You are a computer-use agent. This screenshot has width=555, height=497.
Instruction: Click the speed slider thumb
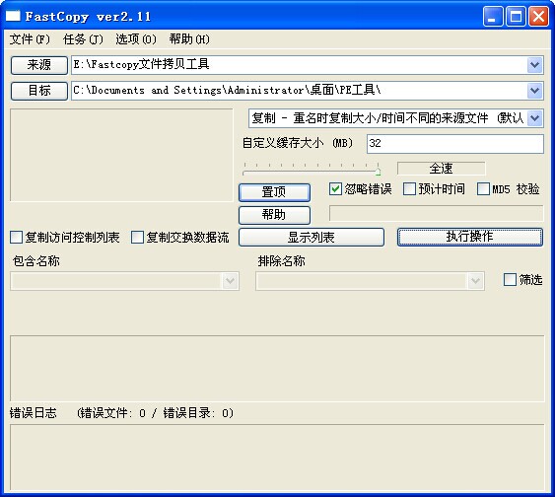[378, 171]
